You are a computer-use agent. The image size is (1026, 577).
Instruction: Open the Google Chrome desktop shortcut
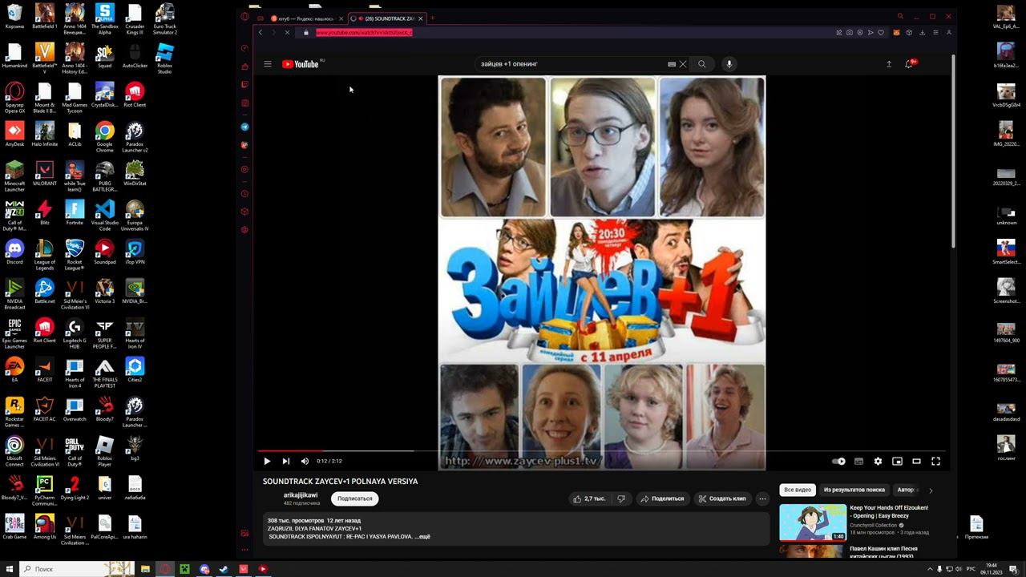[104, 136]
